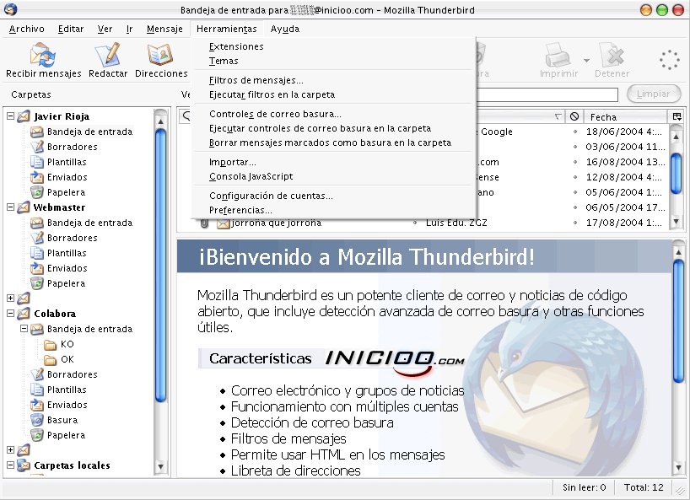690x500 pixels.
Task: Expand the unnamed account above Carpetas locales
Action: pos(11,450)
